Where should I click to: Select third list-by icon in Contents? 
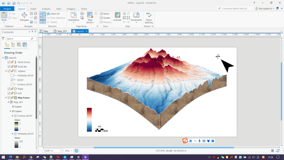point(19,45)
